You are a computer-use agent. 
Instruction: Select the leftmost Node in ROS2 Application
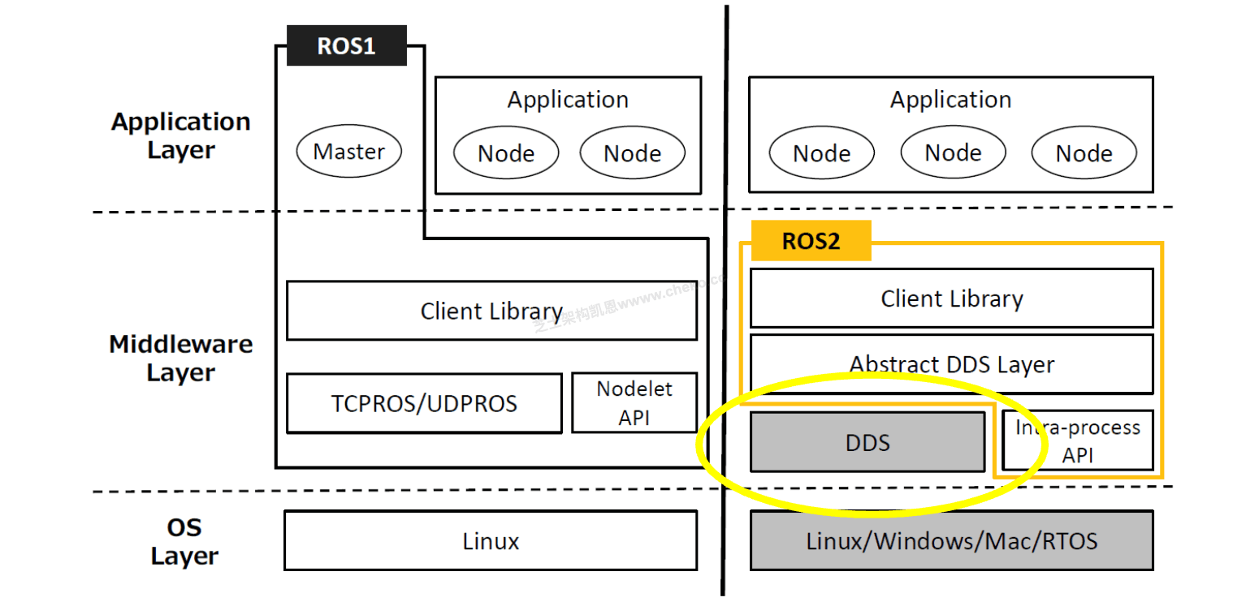(822, 153)
